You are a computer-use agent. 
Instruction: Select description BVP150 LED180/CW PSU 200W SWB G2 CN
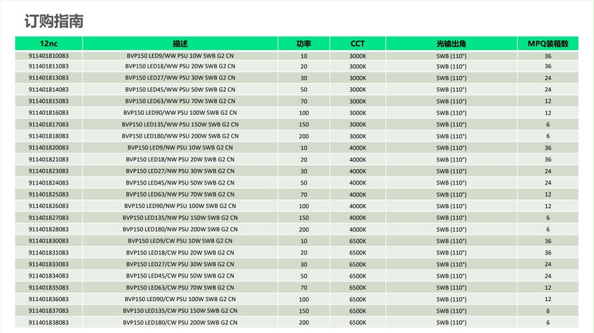pyautogui.click(x=180, y=322)
